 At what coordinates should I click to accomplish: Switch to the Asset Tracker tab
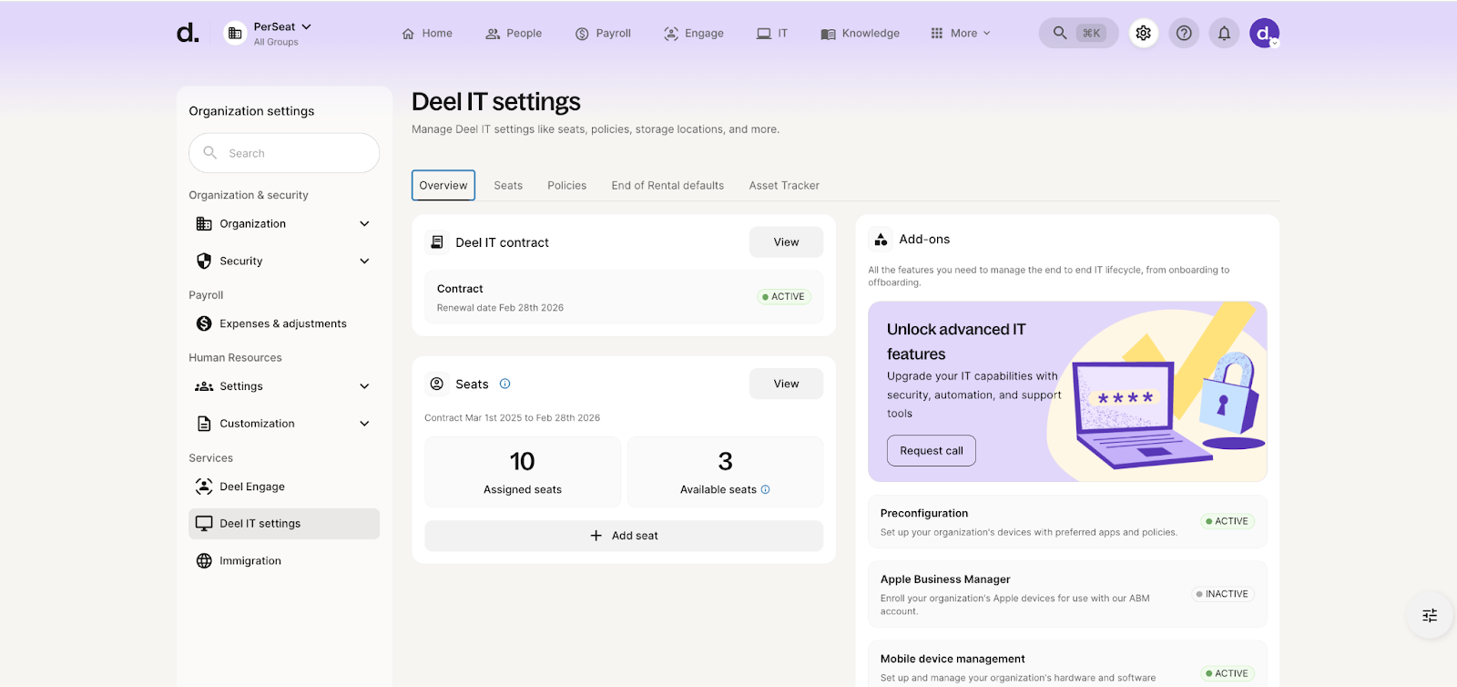pos(784,185)
